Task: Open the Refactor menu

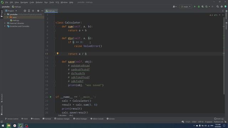Action: (39, 2)
